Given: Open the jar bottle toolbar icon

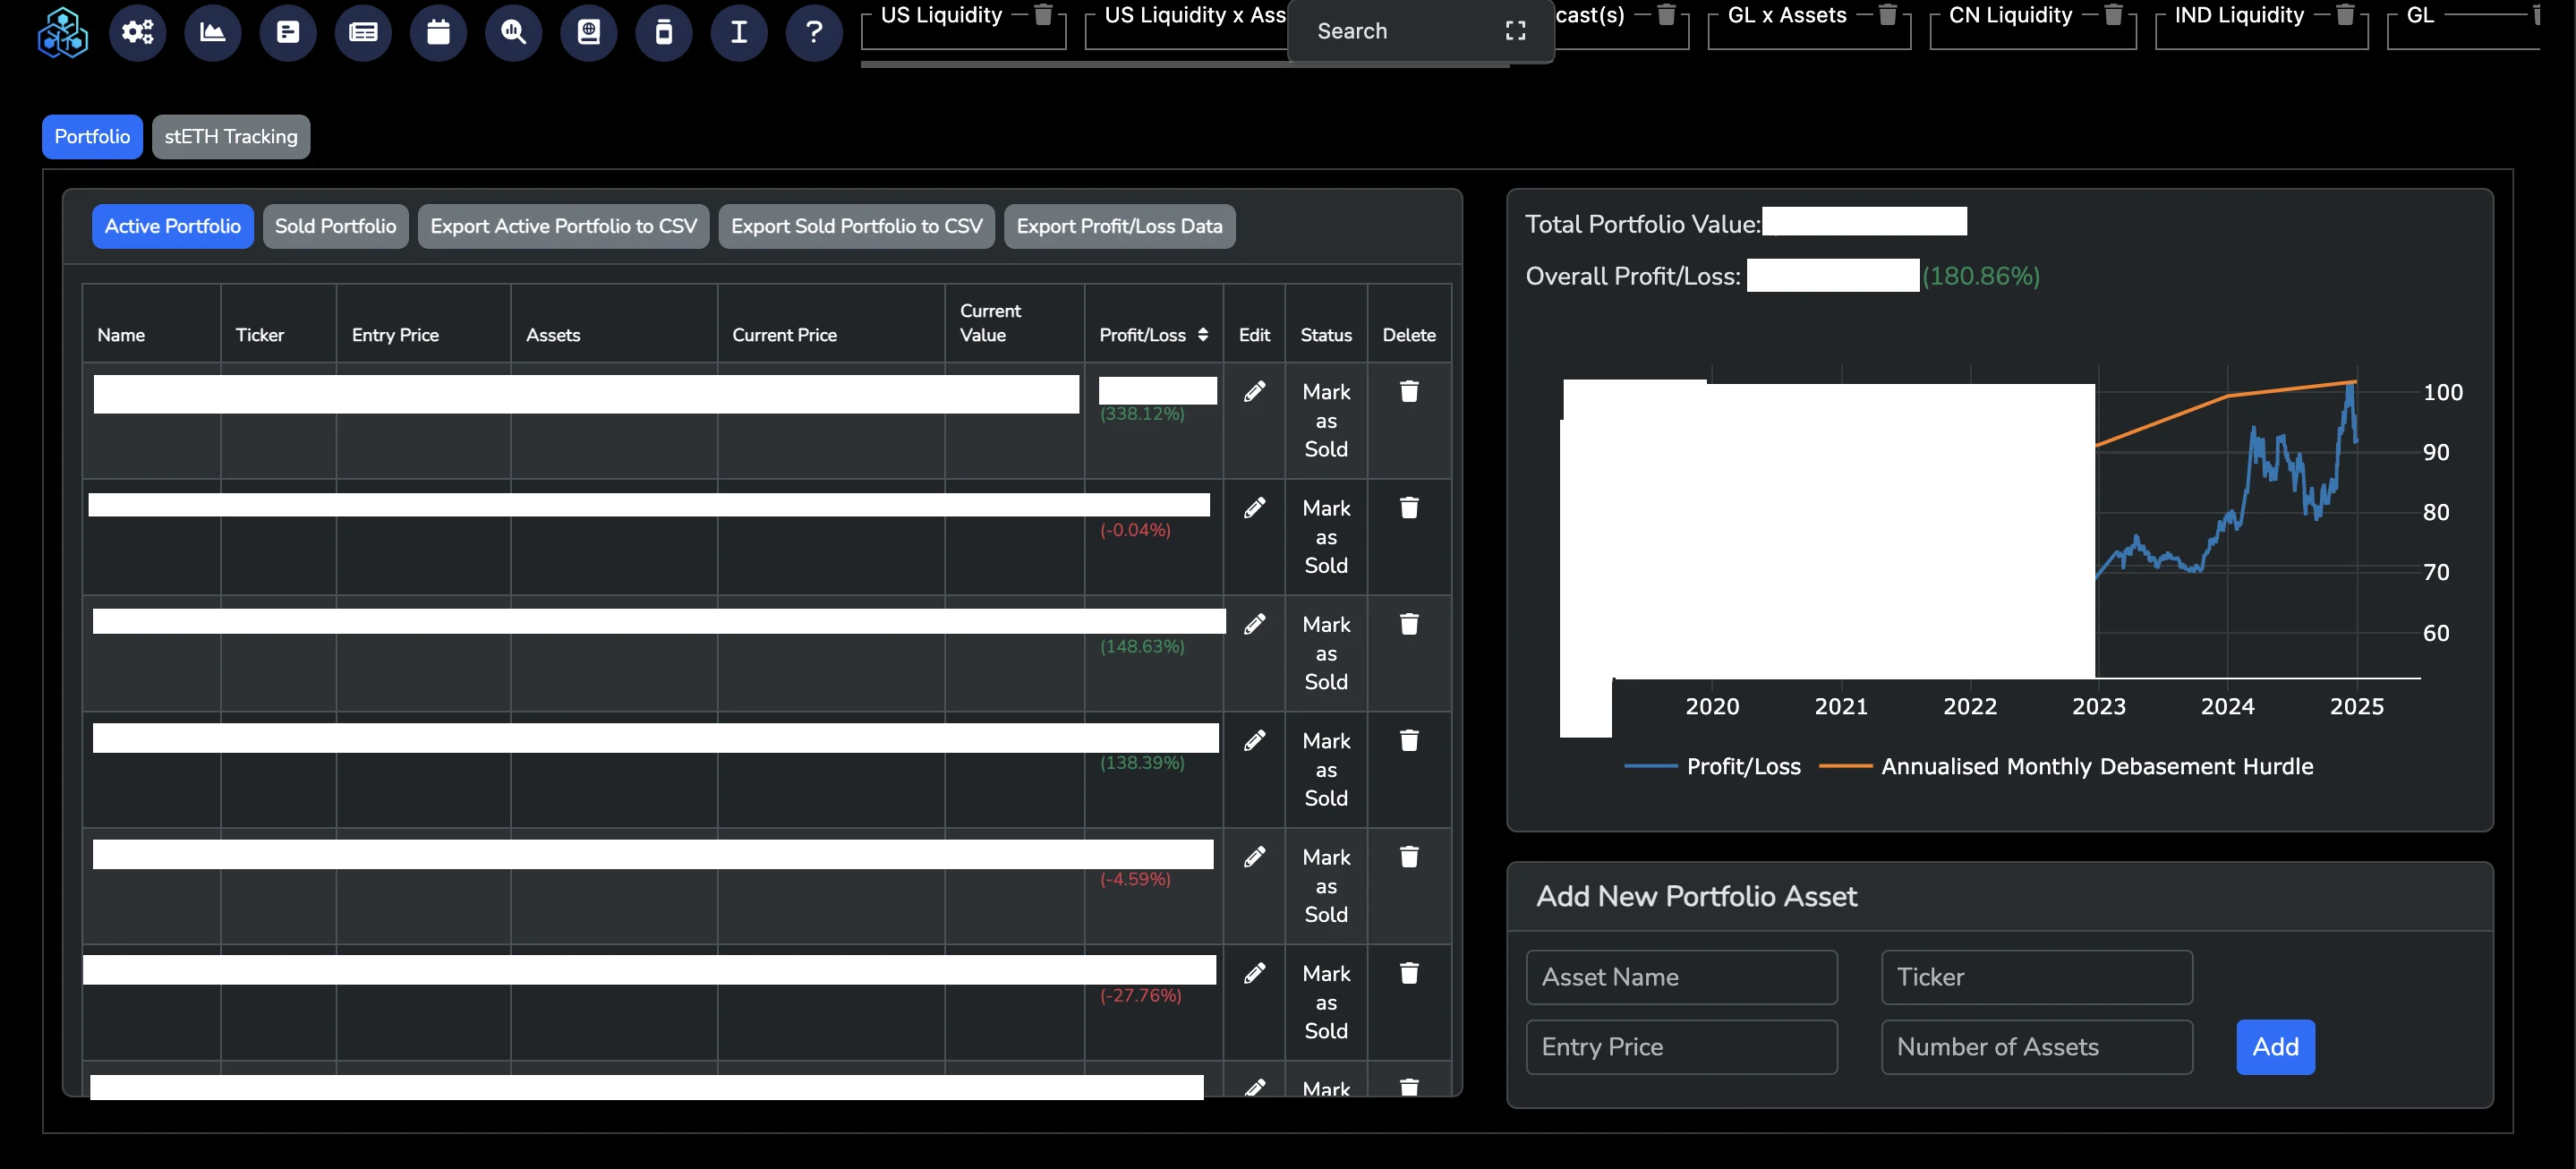Looking at the screenshot, I should click(x=664, y=32).
